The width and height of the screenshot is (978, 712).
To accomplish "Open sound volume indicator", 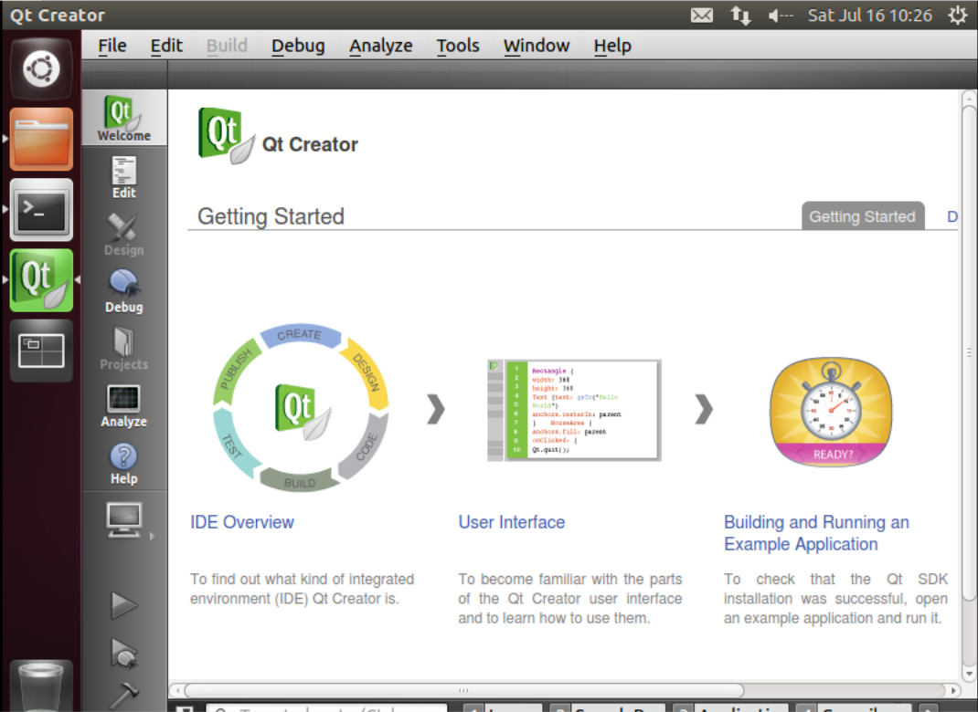I will pyautogui.click(x=781, y=16).
